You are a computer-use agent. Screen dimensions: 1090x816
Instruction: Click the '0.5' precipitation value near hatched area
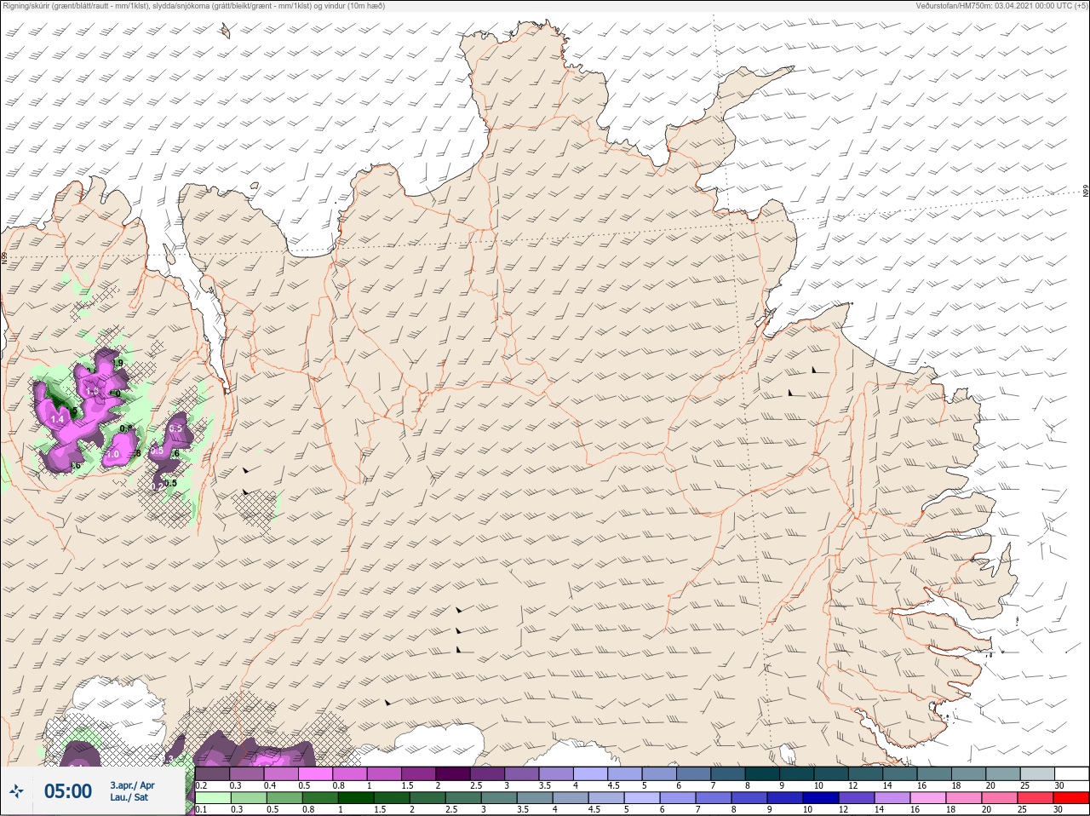click(170, 483)
